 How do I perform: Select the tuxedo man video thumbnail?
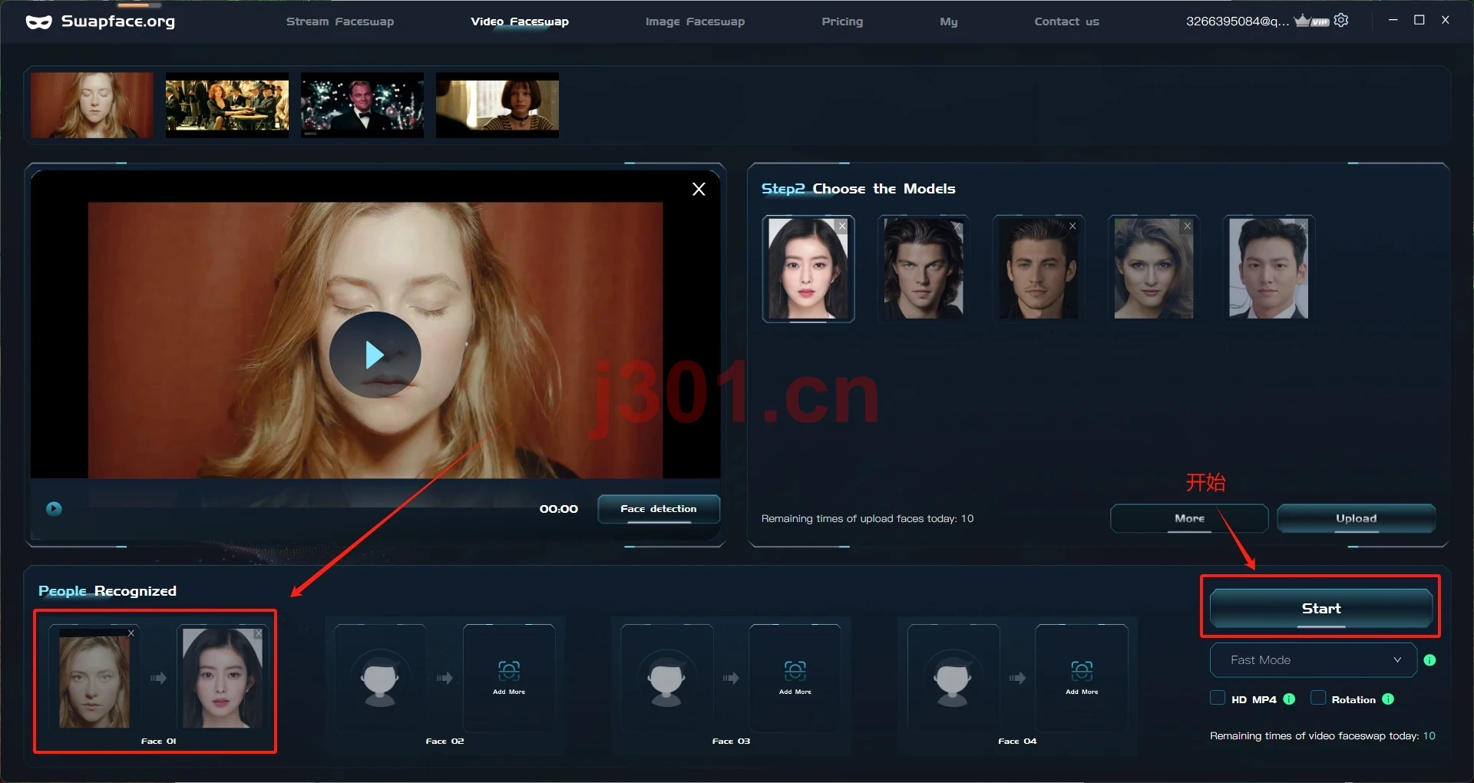(x=362, y=105)
